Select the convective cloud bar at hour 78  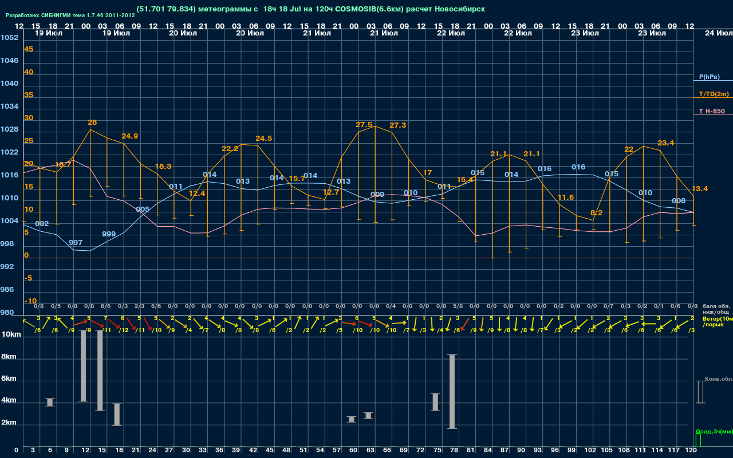click(452, 392)
